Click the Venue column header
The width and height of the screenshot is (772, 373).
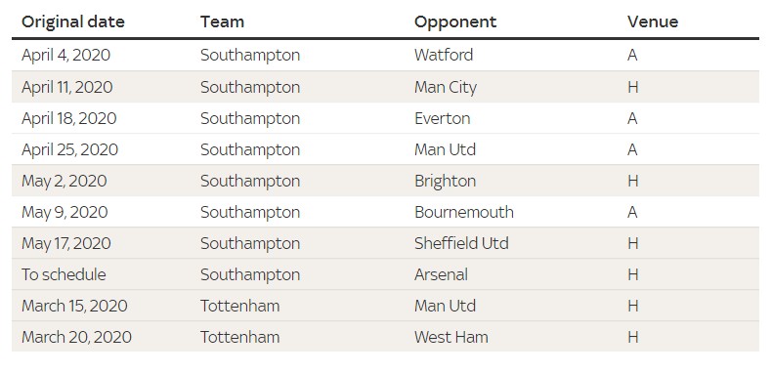click(x=653, y=21)
